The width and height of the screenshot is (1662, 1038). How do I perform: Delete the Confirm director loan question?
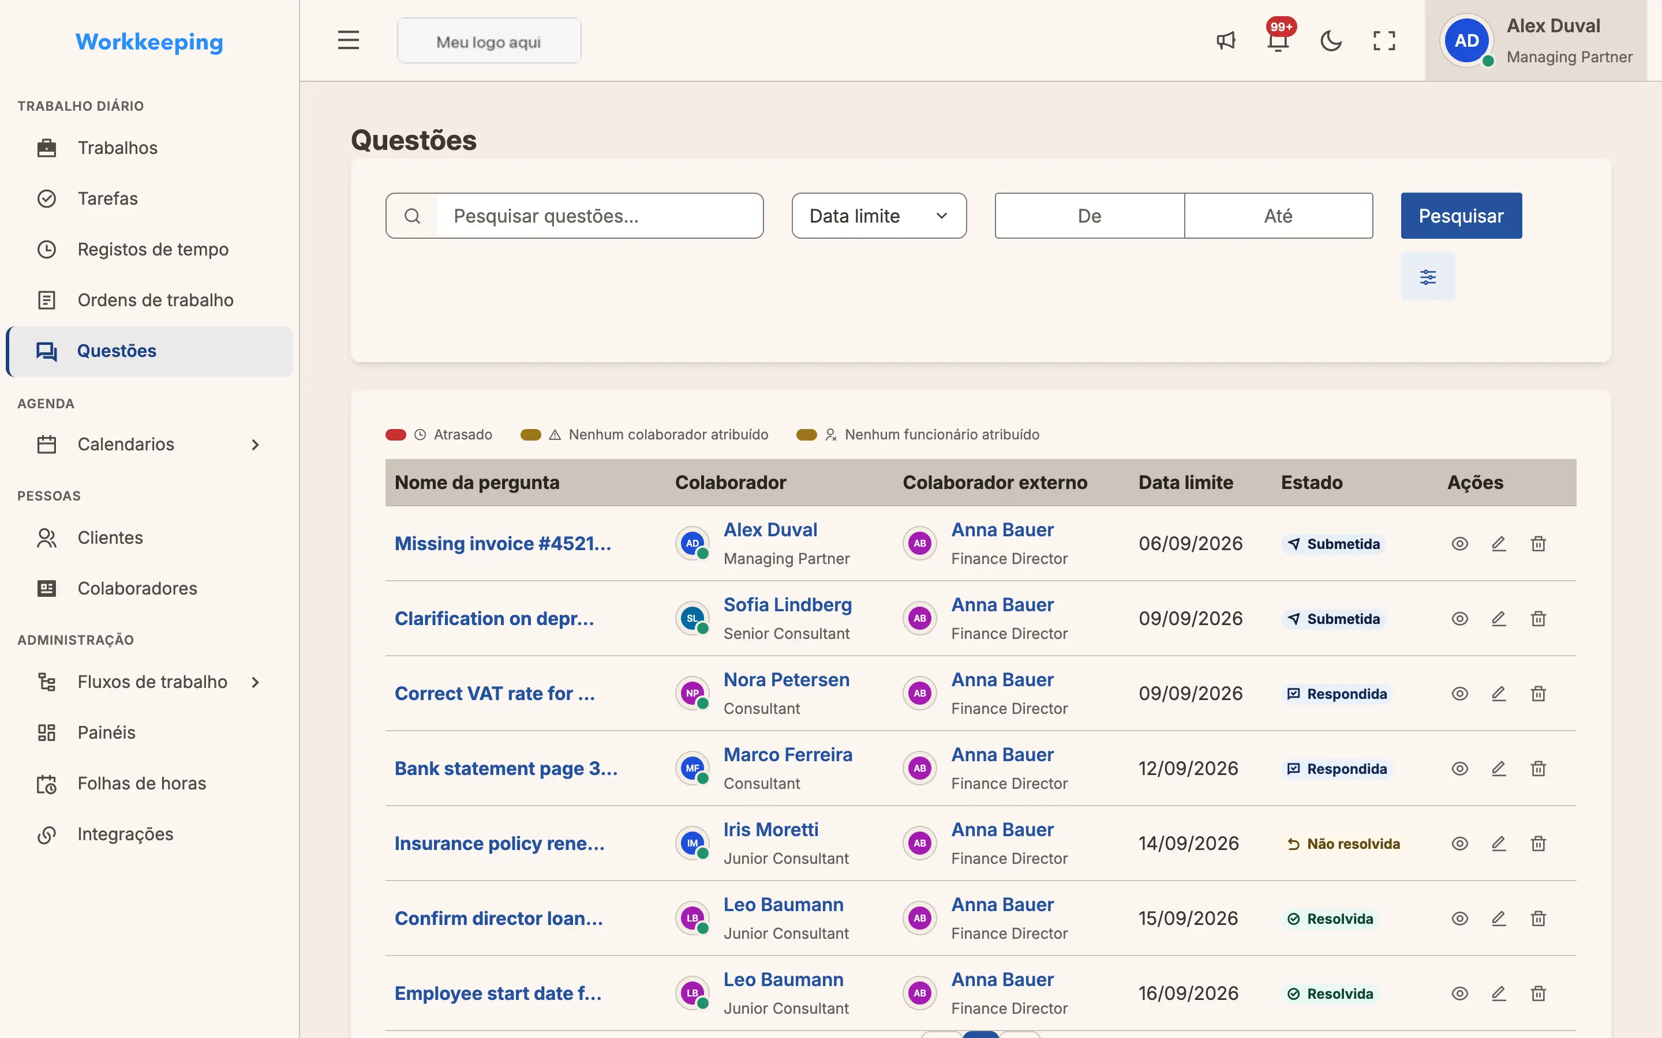tap(1539, 919)
